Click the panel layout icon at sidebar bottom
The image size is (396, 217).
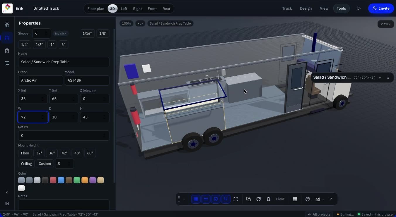point(7,204)
